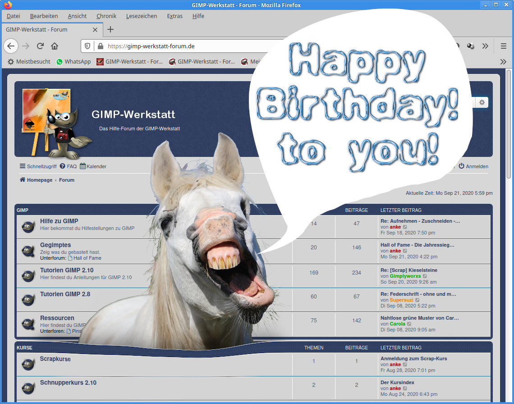Open the Bearbeiten menu

click(44, 16)
